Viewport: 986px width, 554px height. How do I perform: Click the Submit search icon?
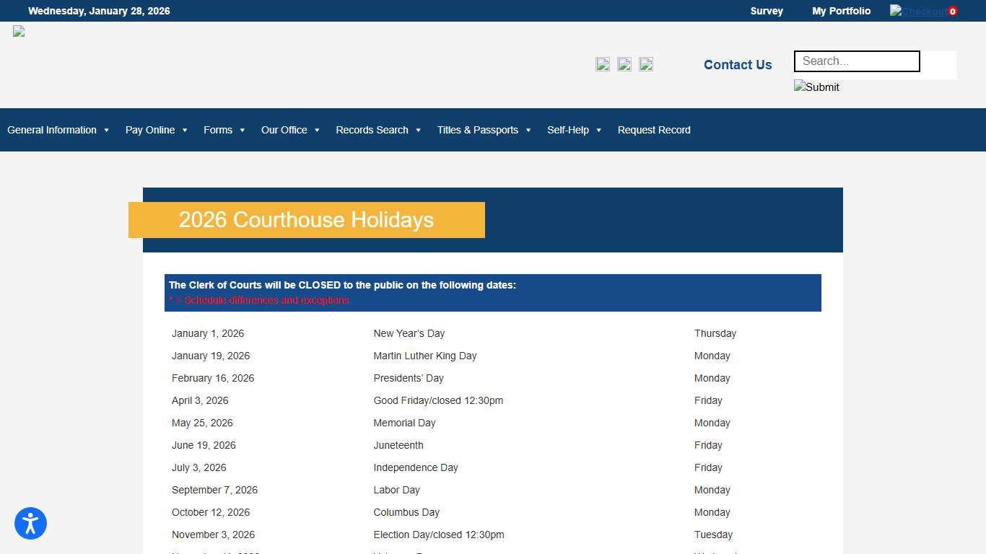(x=816, y=87)
